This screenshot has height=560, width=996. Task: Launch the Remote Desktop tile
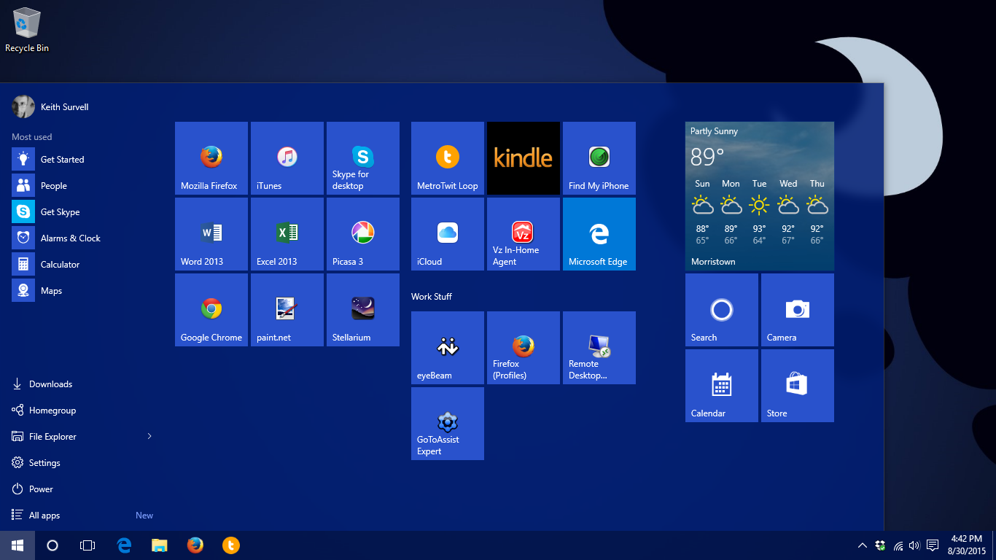599,348
